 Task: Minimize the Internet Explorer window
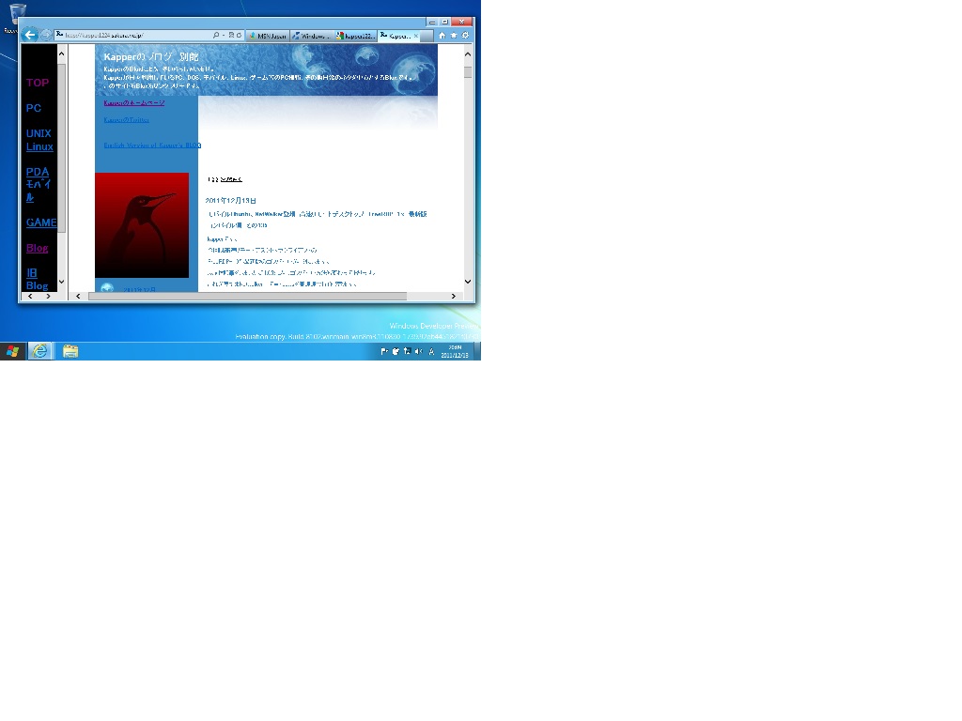click(x=432, y=22)
